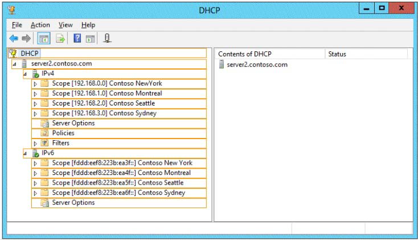
Task: Expand the Filters node
Action: [35, 143]
